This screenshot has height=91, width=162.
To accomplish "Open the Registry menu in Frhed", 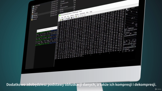I will pyautogui.click(x=77, y=15).
